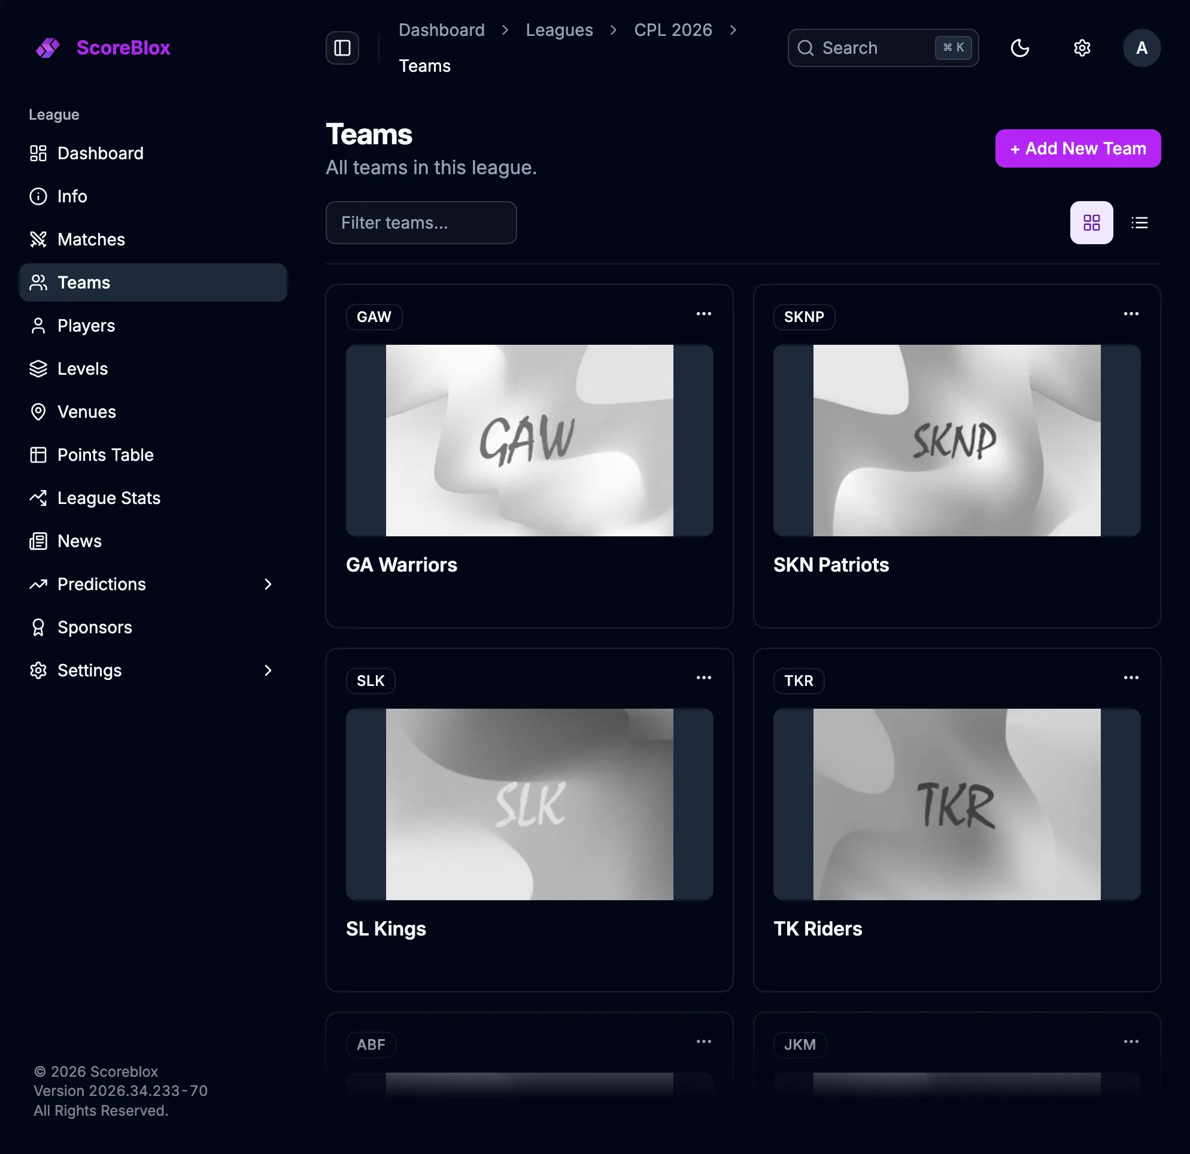Expand the Settings submenu chevron

coord(268,670)
